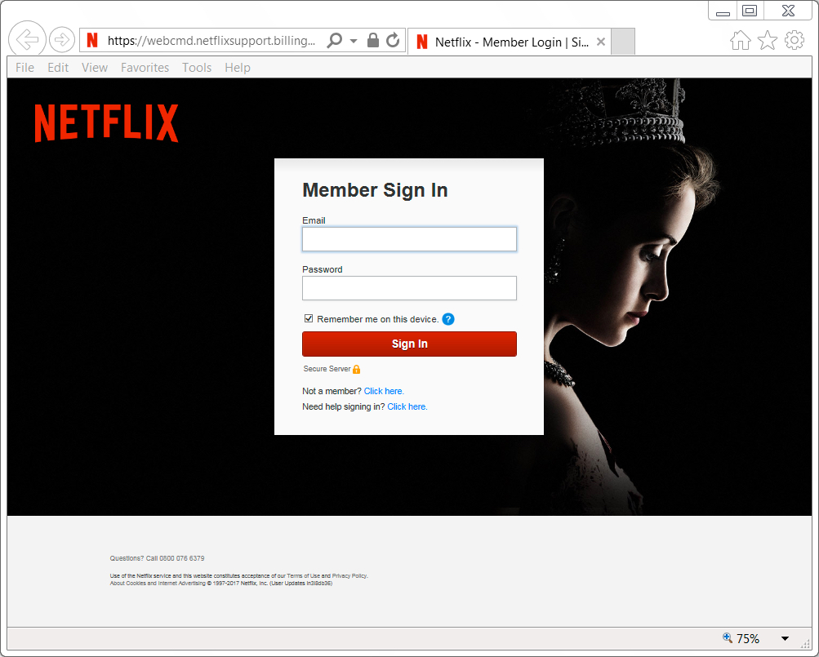Click the Netflix icon on the browser tab
Viewport: 819px width, 657px height.
point(422,42)
